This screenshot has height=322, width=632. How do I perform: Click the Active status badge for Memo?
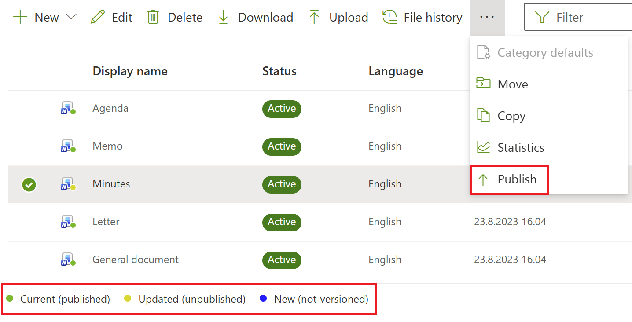click(x=282, y=146)
